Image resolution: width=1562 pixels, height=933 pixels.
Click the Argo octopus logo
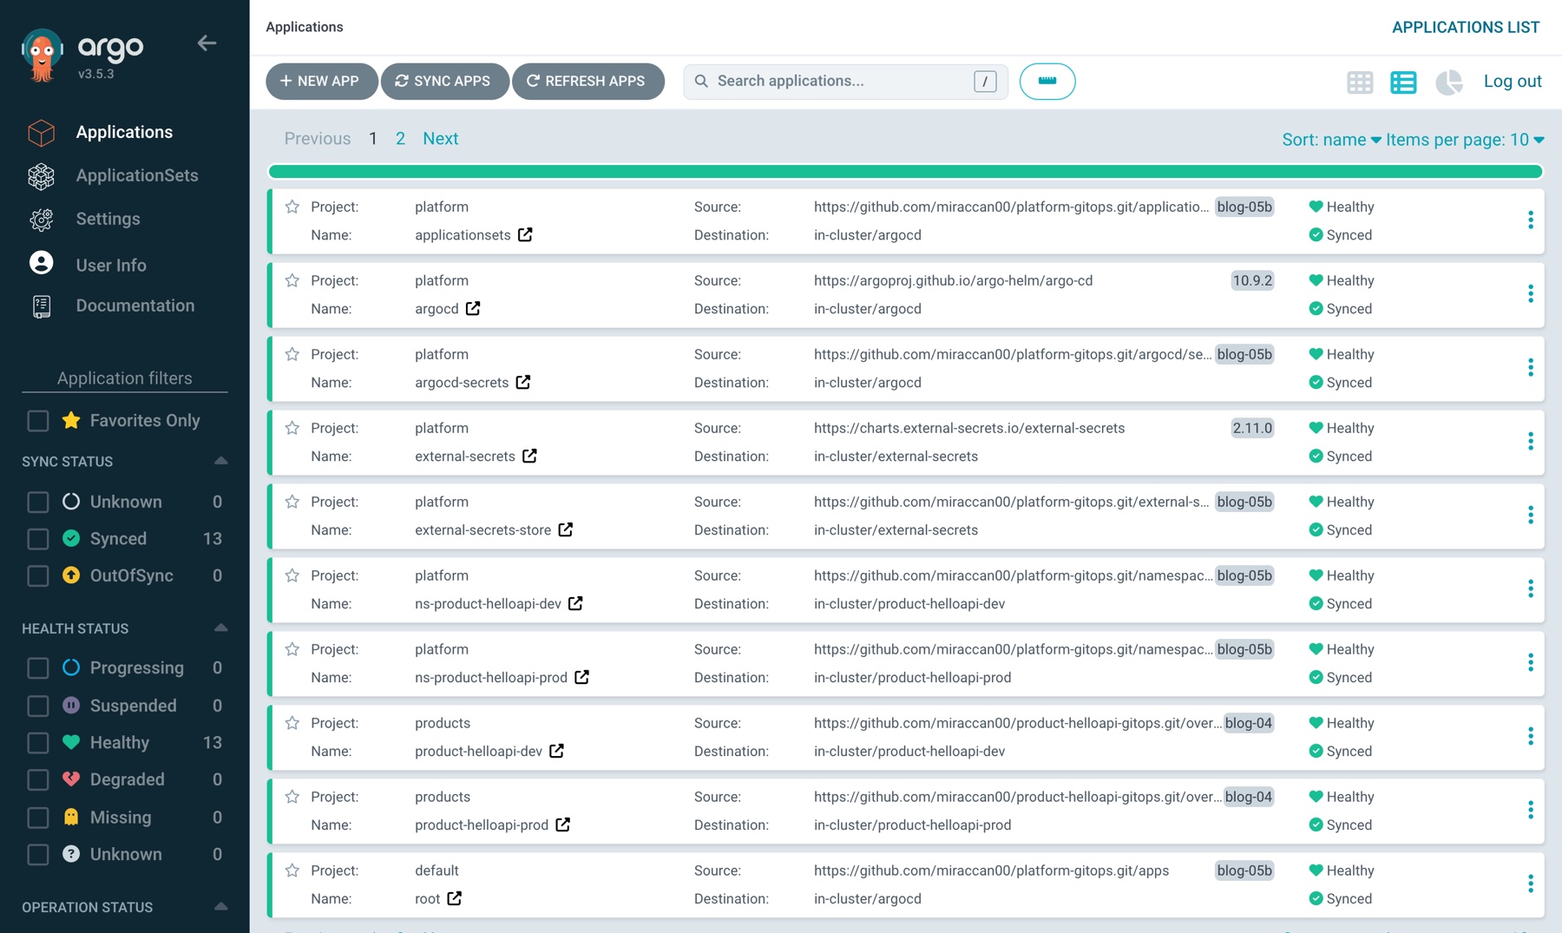click(x=42, y=56)
